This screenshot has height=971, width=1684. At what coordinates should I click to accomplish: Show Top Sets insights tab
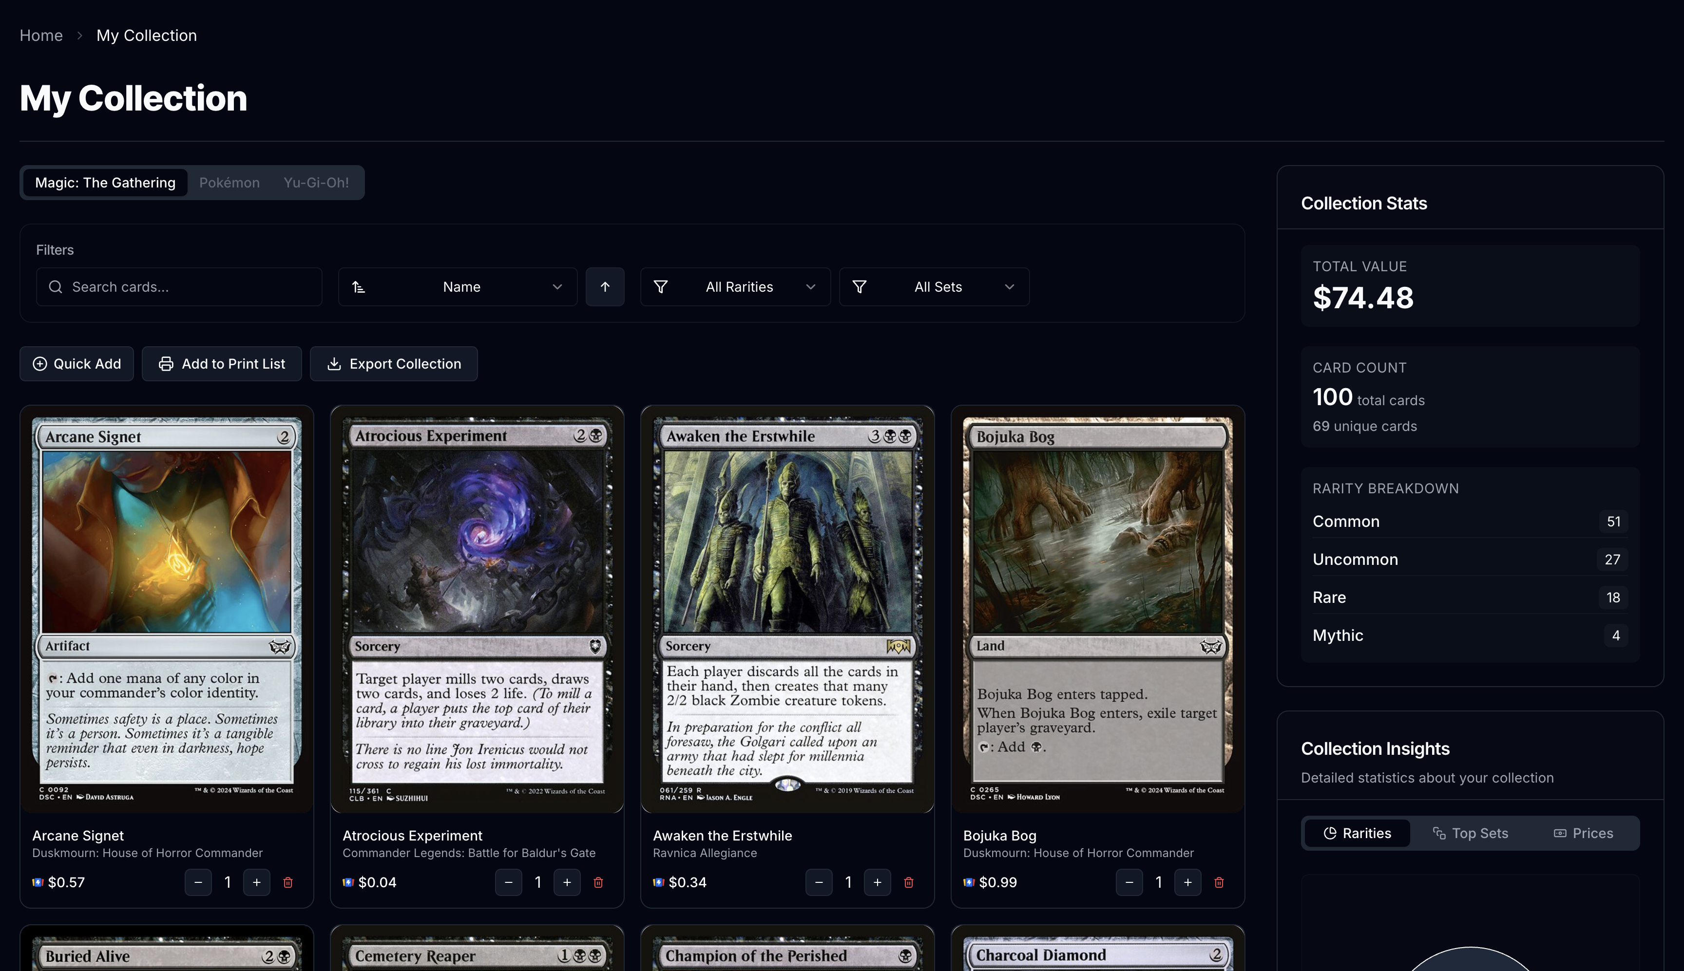(1470, 833)
